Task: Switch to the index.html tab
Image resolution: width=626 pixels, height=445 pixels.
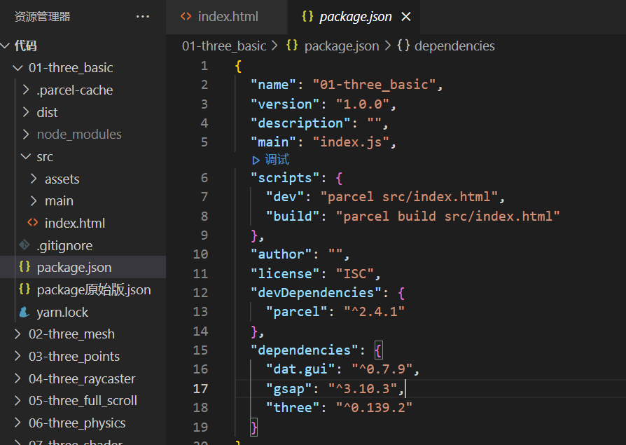Action: click(228, 17)
